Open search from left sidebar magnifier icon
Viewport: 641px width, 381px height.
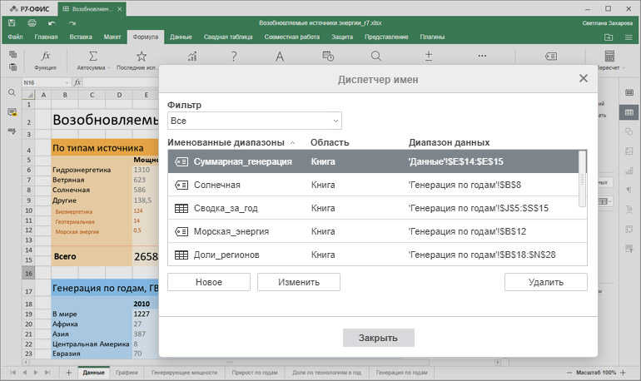[12, 92]
